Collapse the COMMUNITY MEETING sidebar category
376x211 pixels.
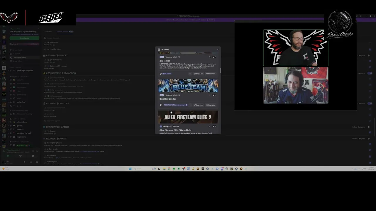coord(20,111)
